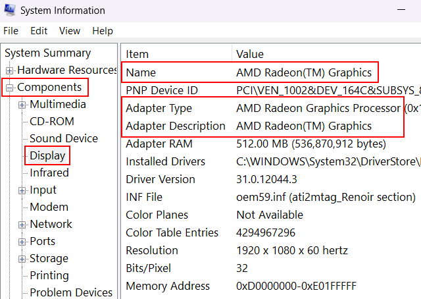
Task: Expand the Storage node
Action: click(x=22, y=259)
